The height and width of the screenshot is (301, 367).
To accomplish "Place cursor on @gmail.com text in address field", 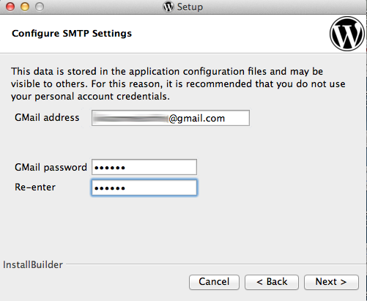I will [x=197, y=119].
